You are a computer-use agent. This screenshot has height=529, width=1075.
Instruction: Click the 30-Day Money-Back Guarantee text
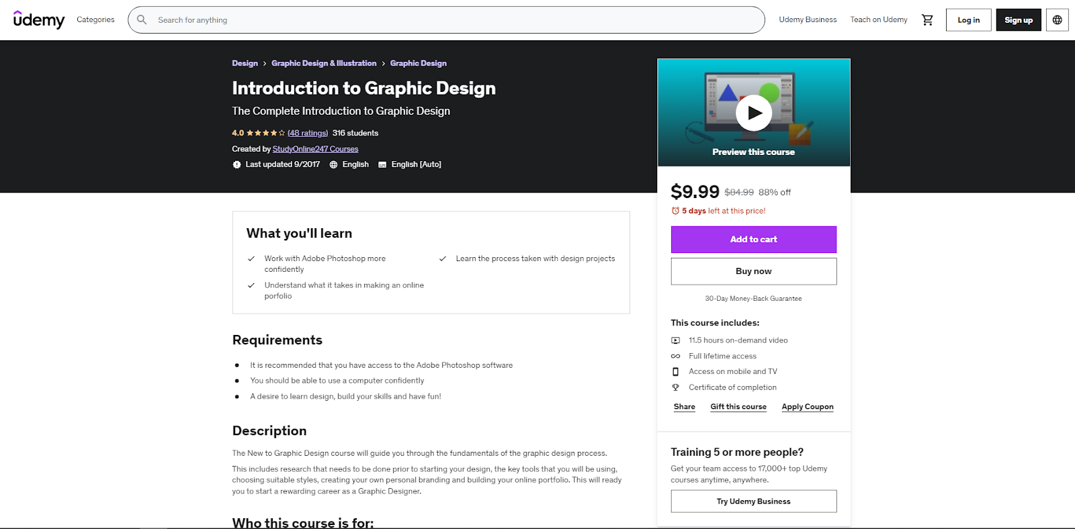(x=753, y=299)
